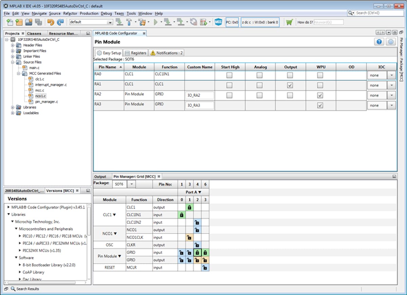This screenshot has width=407, height=295.
Task: Click the MCC Code Configurator toolbar icon
Action: (218, 22)
